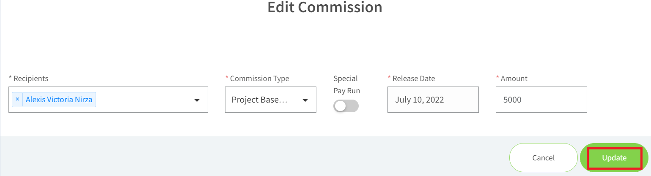The image size is (651, 176).
Task: Click the gray footer bar beside Cancel
Action: (254, 156)
